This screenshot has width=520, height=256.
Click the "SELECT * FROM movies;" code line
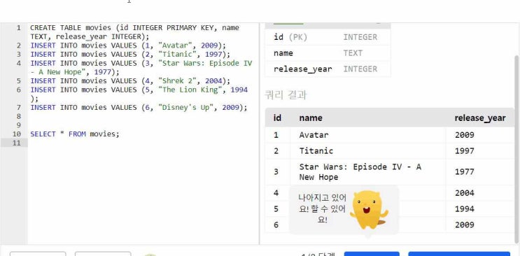[x=75, y=134]
